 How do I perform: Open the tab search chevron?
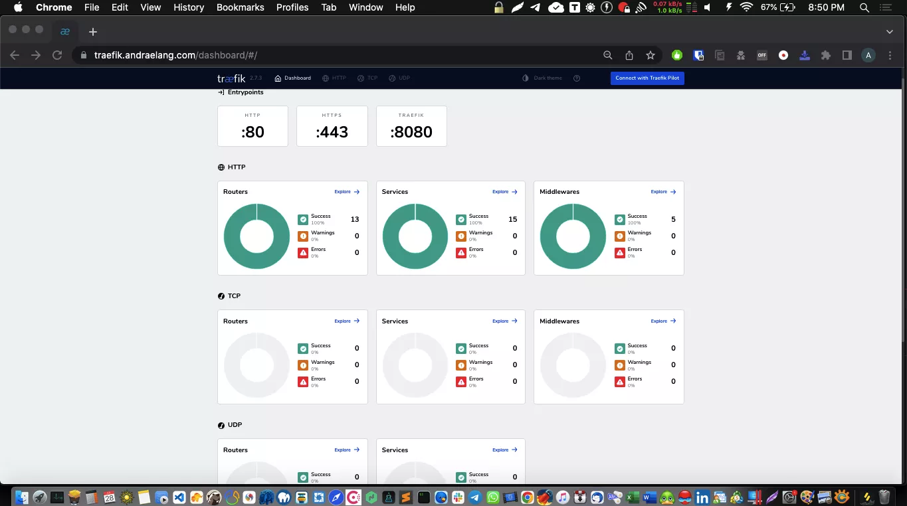point(890,31)
